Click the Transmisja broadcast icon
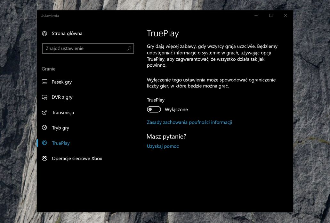Viewport: 330px width, 223px height. [x=44, y=112]
